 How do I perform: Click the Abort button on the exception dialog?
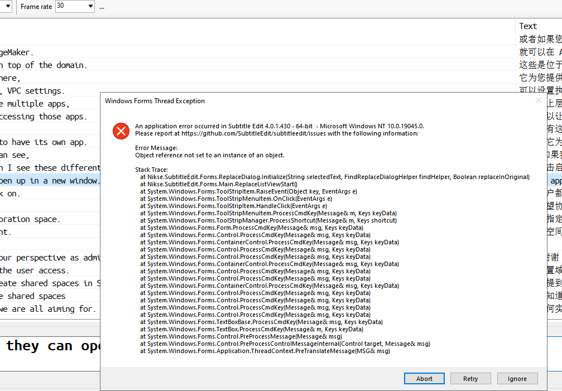coord(424,378)
